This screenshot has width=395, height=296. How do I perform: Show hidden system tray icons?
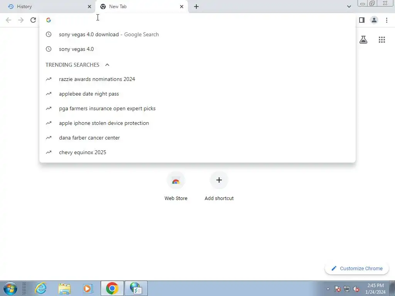point(328,289)
